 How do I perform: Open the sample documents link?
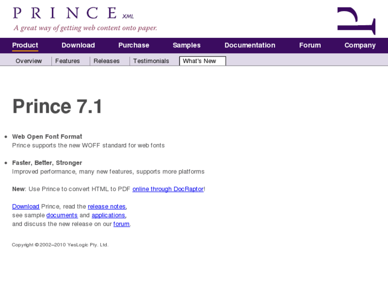click(x=62, y=215)
